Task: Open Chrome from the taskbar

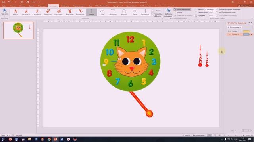Action: (x=49, y=139)
